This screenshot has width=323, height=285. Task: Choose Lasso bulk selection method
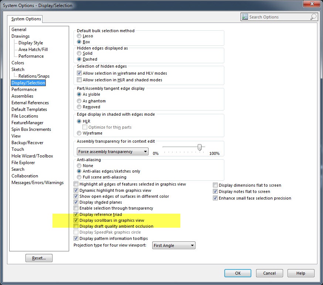point(79,36)
